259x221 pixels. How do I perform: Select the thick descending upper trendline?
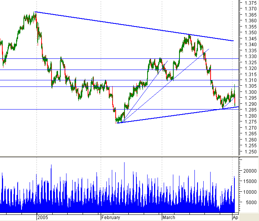(134, 26)
